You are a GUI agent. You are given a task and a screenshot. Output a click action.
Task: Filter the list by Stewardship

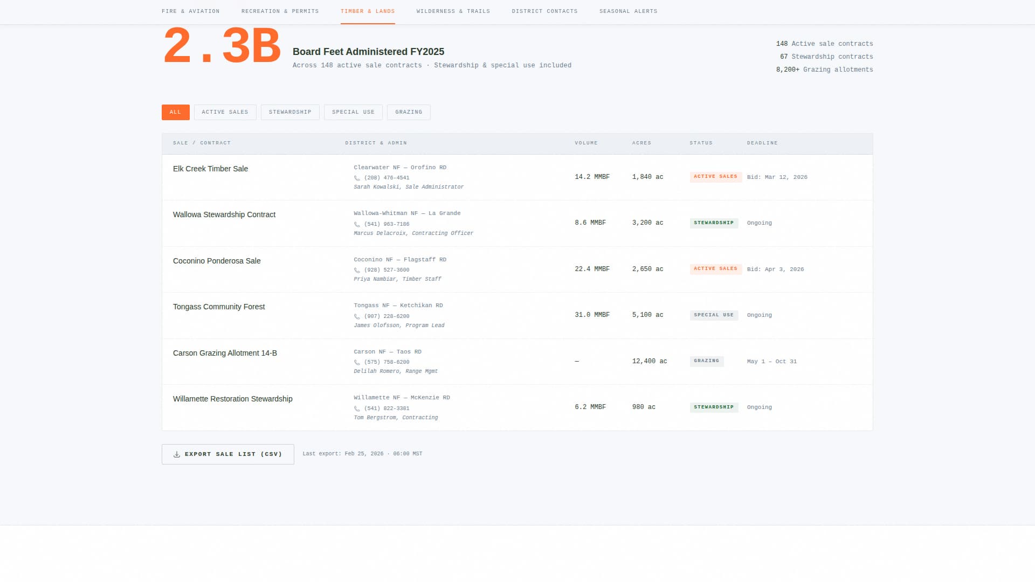(290, 112)
